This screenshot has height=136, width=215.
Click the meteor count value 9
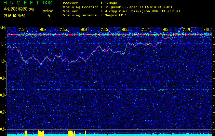point(49,16)
